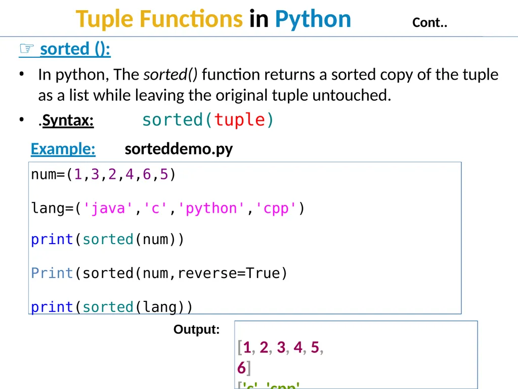
Task: Click the pointing hand icon before sorted ()
Action: (x=26, y=49)
